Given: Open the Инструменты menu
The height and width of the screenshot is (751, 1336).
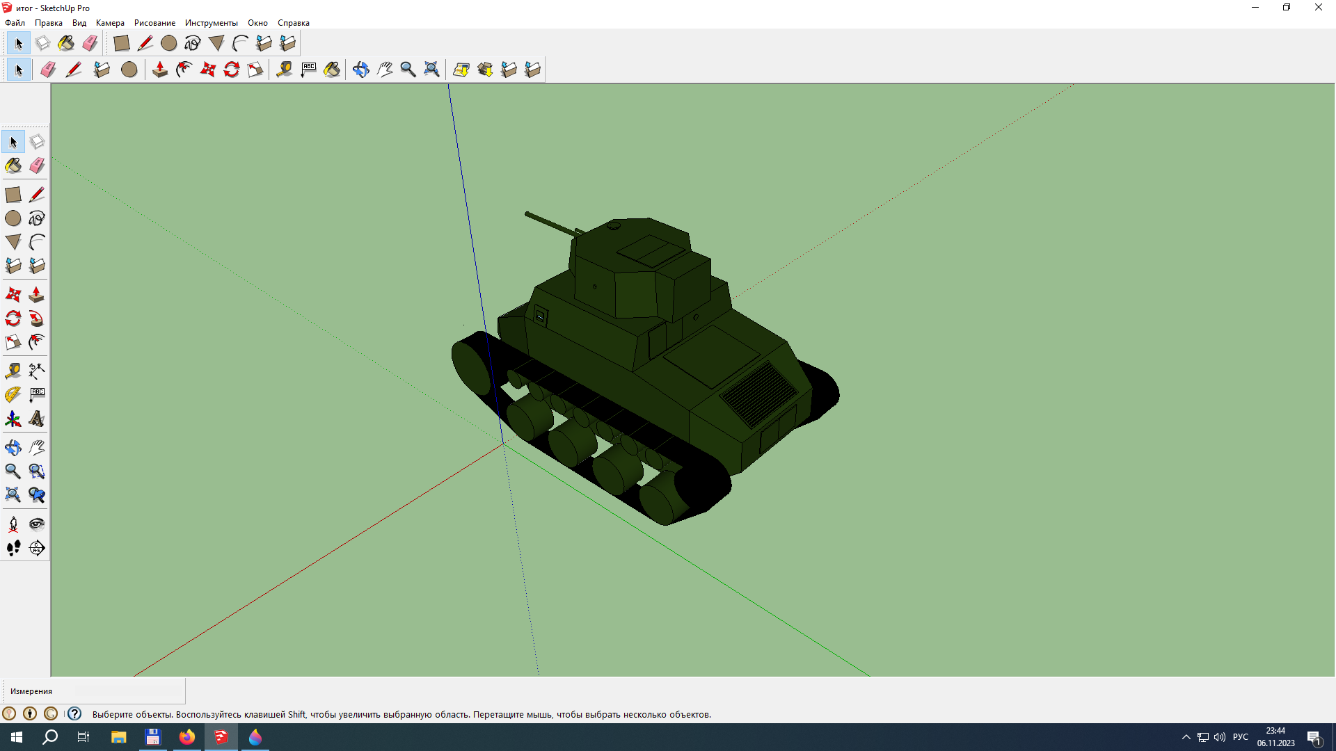Looking at the screenshot, I should [x=211, y=23].
